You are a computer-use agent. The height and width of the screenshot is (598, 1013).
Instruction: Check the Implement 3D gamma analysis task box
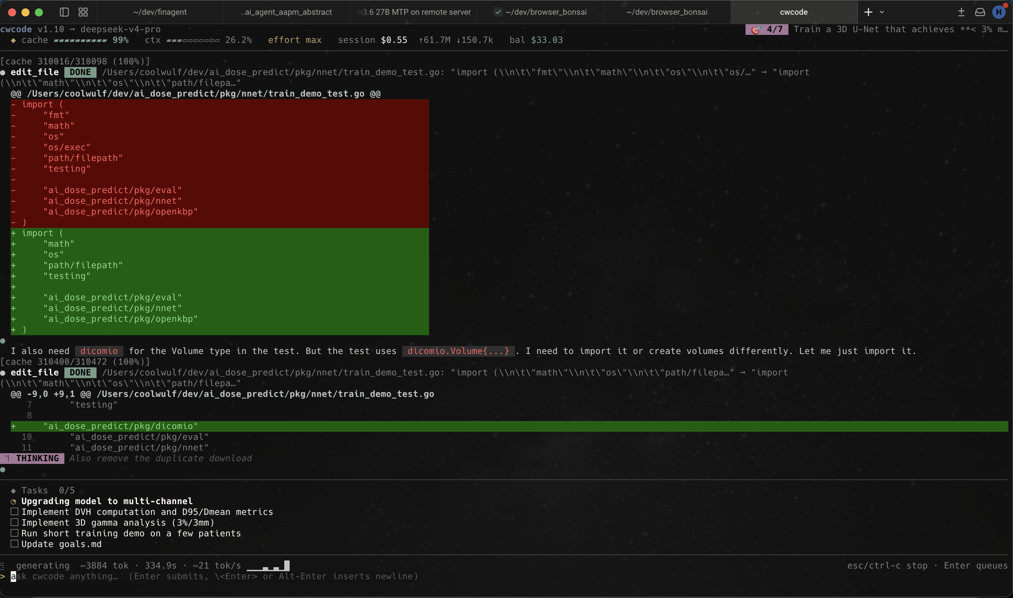coord(14,523)
